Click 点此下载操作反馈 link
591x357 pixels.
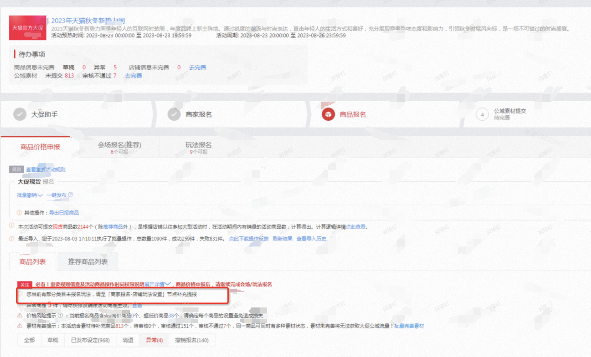click(249, 239)
